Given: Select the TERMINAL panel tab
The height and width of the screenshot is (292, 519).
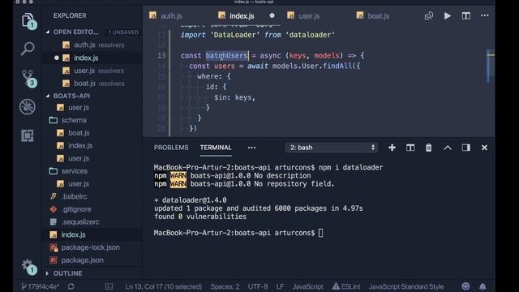Looking at the screenshot, I should (216, 148).
